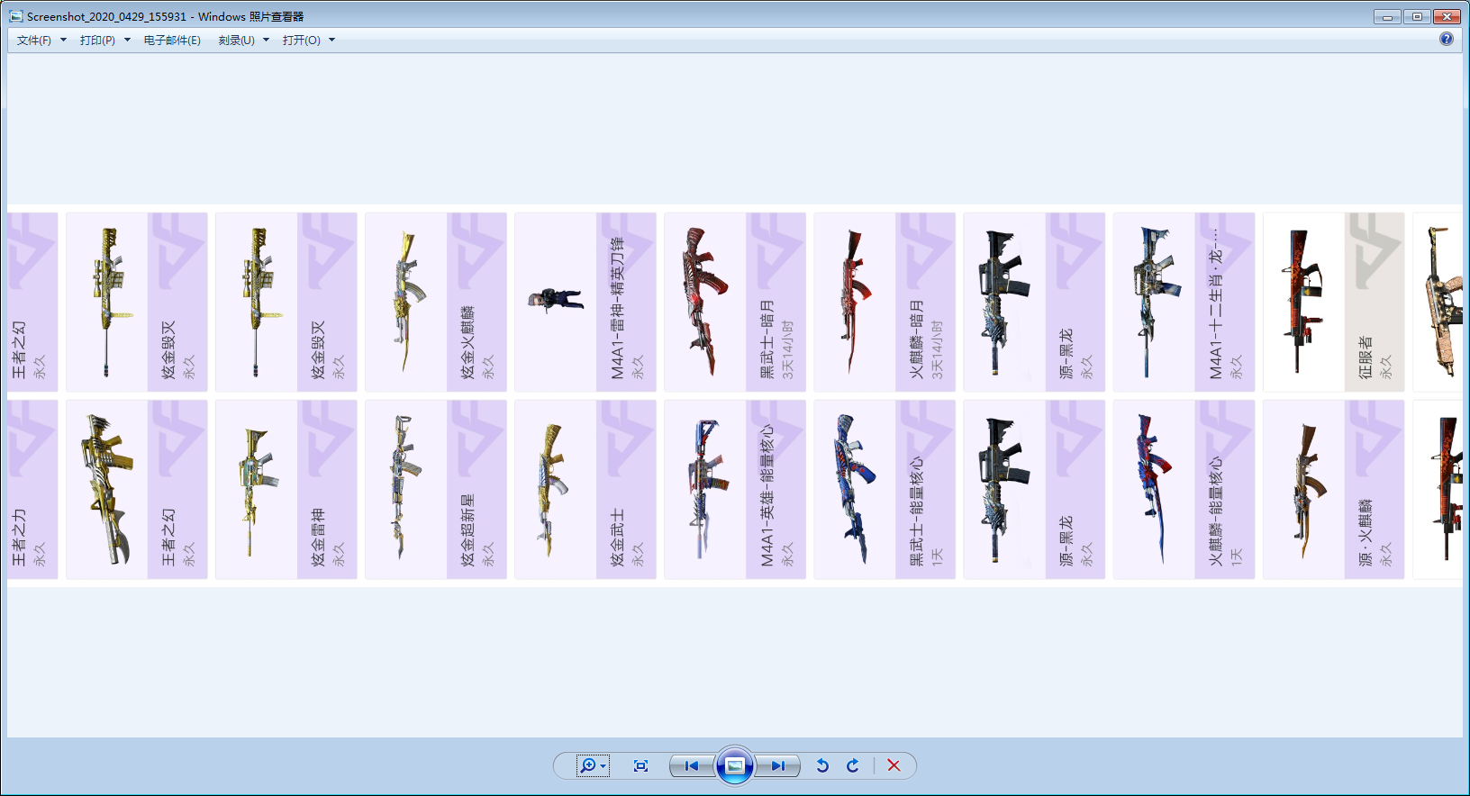
Task: Click the M4A1-雷神-精英刀锋 label
Action: [617, 308]
